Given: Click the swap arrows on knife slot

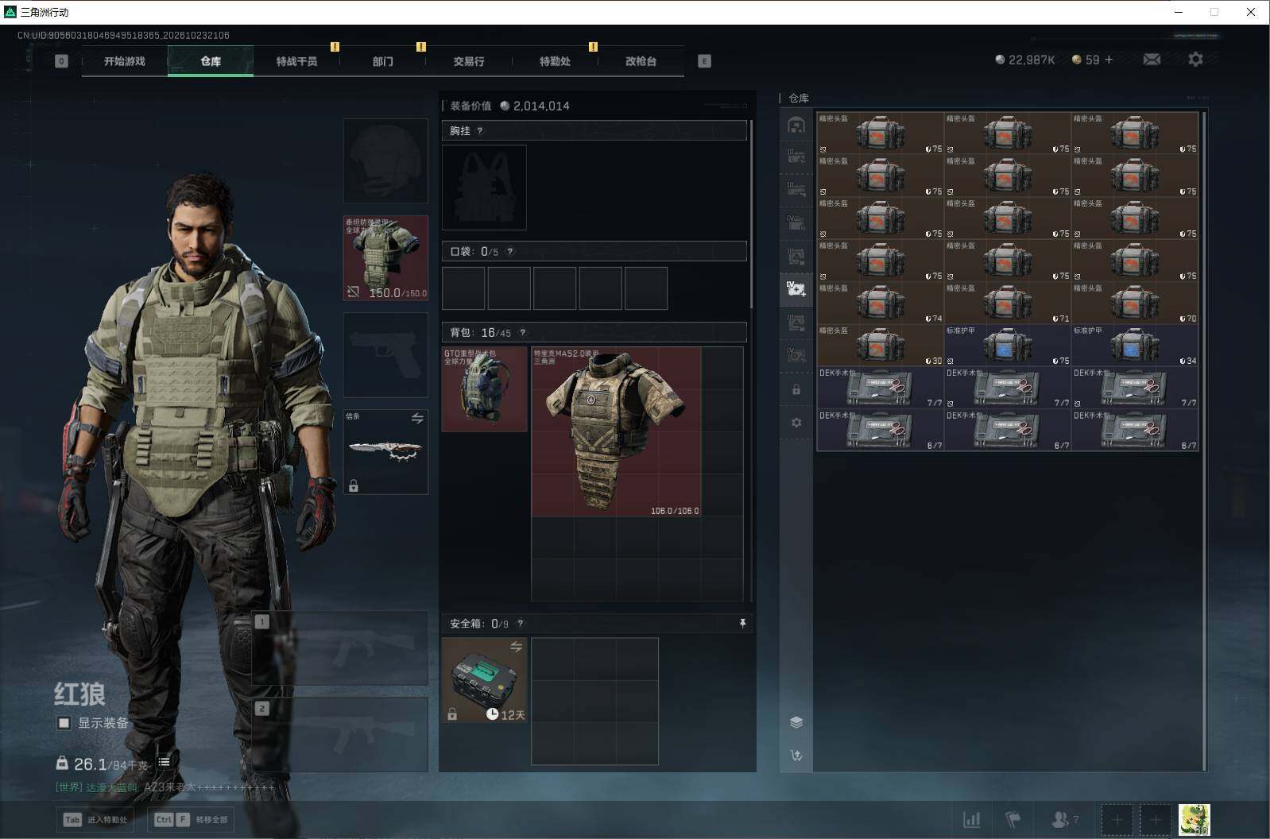Looking at the screenshot, I should [417, 418].
